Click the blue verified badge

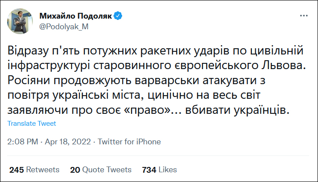click(x=119, y=16)
